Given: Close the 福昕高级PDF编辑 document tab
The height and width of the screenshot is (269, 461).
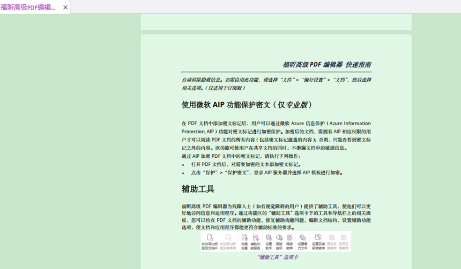Looking at the screenshot, I should coord(65,7).
